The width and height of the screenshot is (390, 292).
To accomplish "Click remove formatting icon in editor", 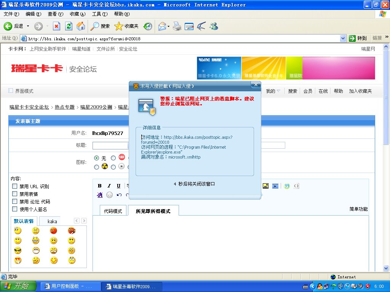I will (x=100, y=195).
